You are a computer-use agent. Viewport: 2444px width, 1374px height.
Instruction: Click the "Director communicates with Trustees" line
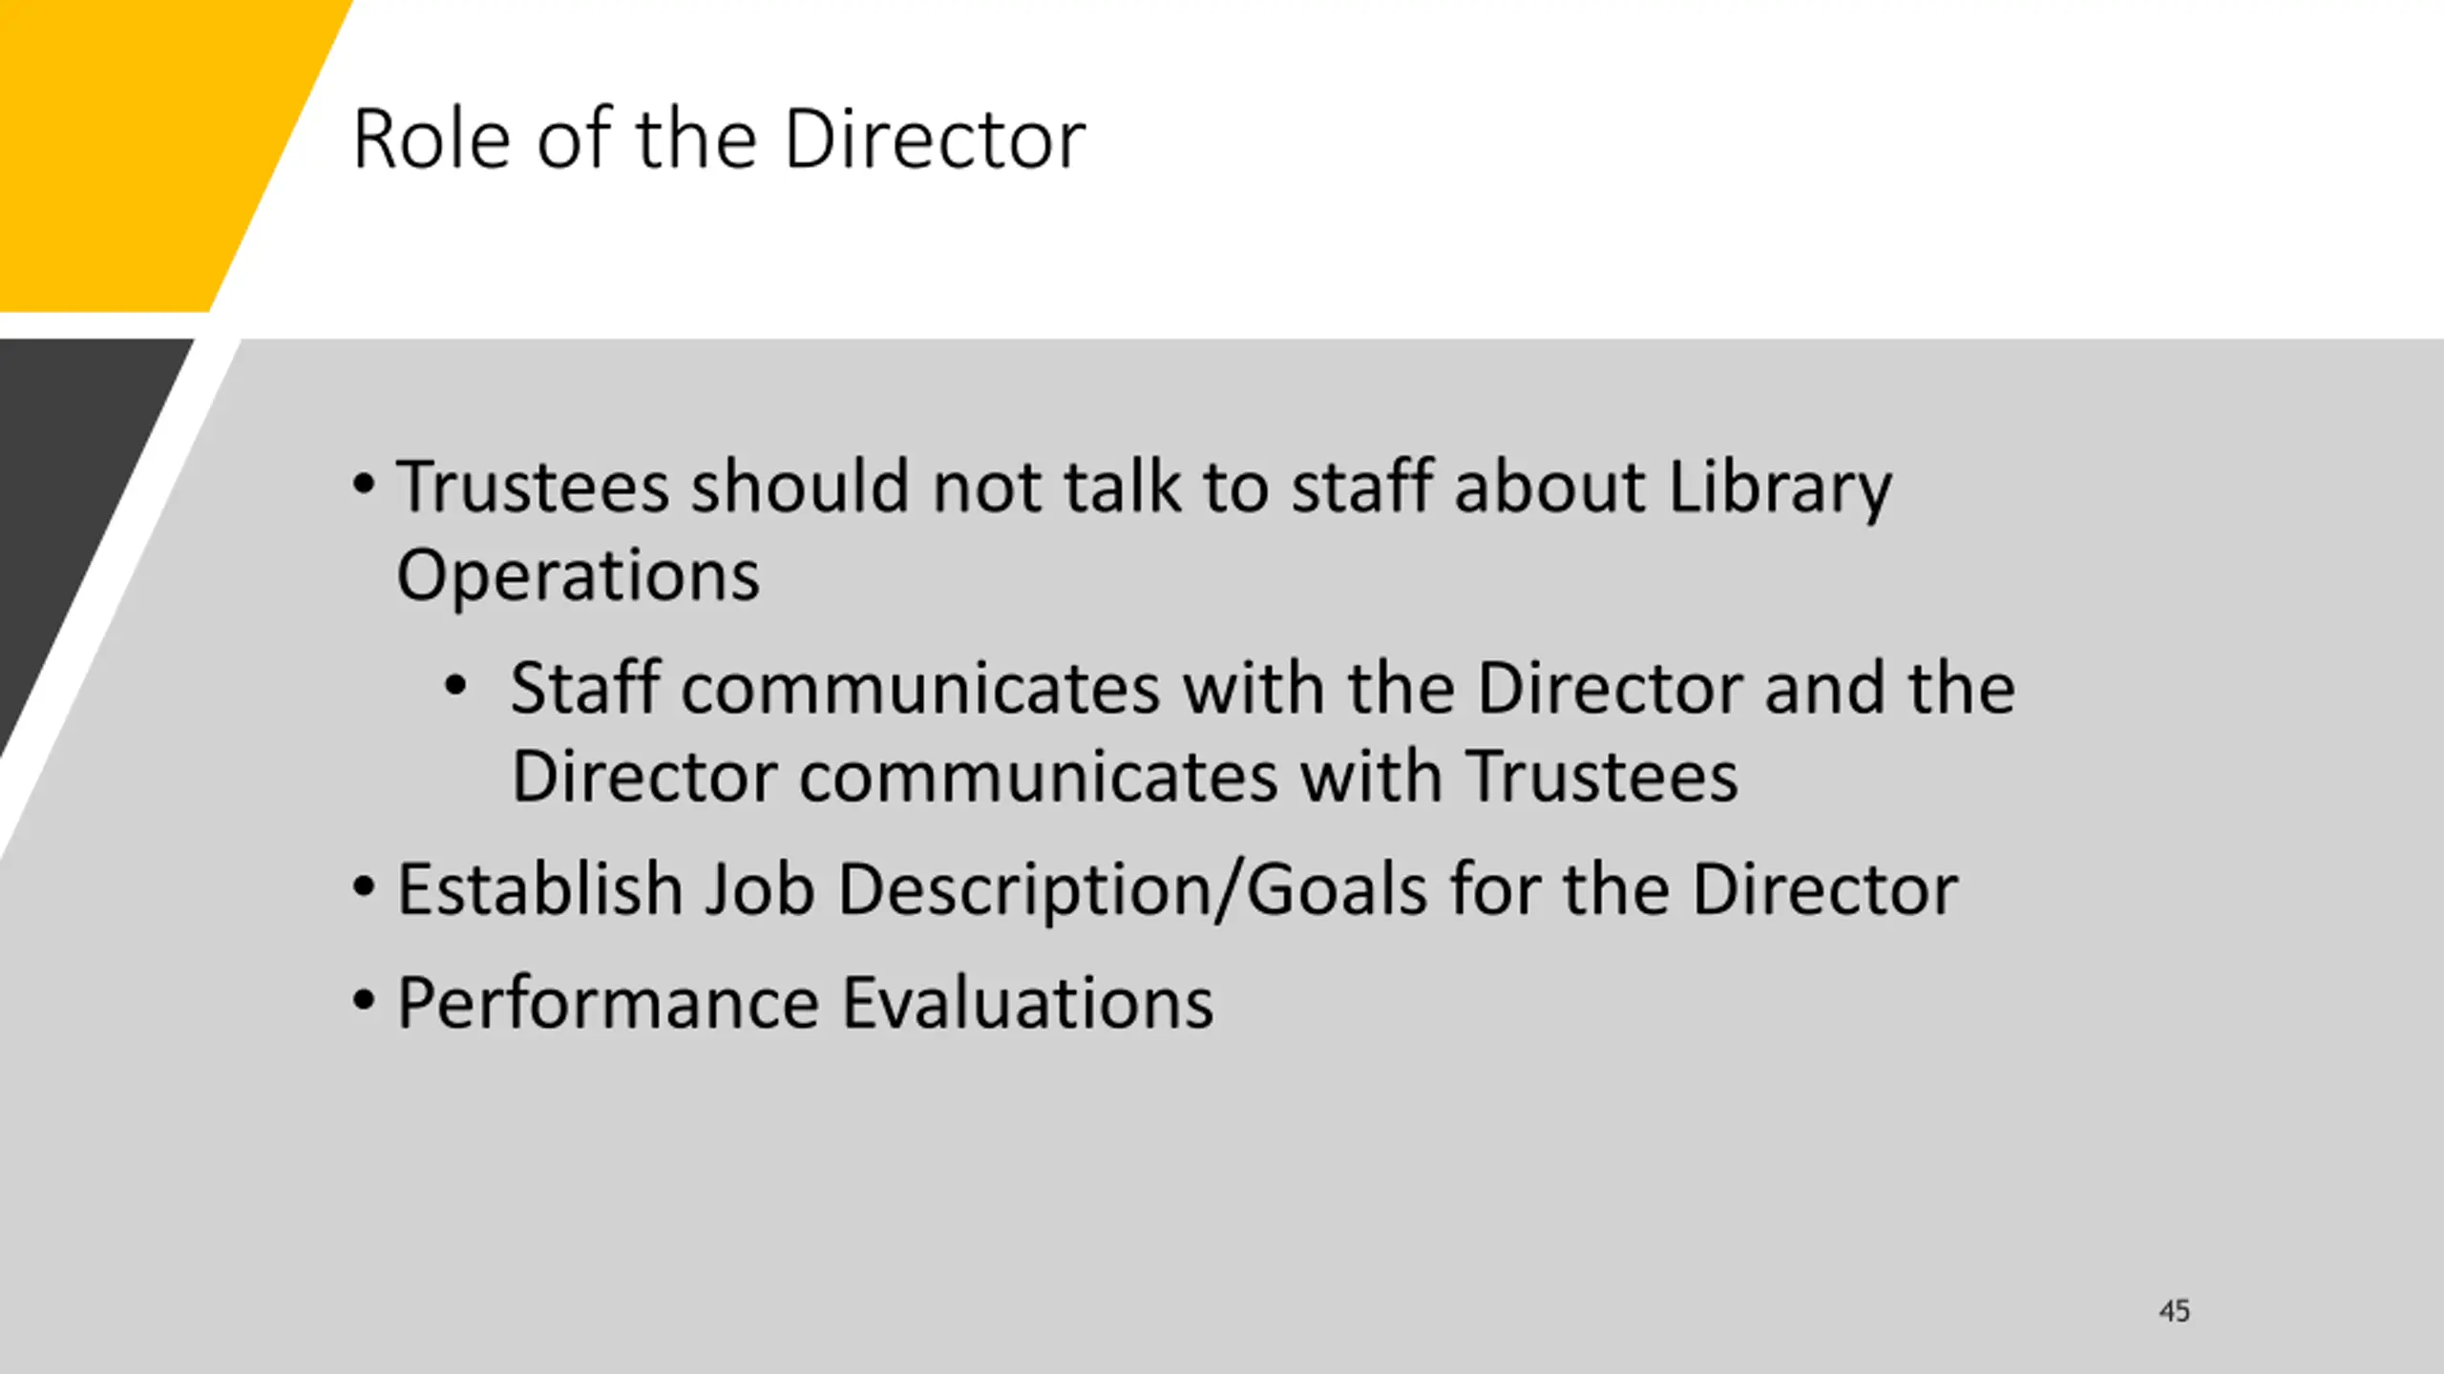(x=1124, y=777)
